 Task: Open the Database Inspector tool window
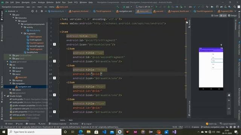(x=58, y=124)
